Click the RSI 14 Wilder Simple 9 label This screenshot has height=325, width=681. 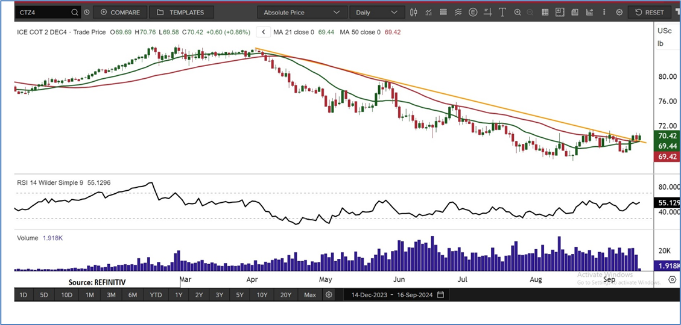[50, 183]
